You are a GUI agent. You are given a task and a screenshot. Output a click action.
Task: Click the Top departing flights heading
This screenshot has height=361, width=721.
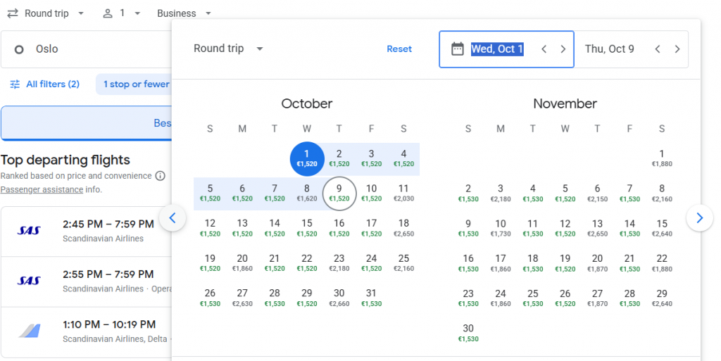(x=65, y=160)
